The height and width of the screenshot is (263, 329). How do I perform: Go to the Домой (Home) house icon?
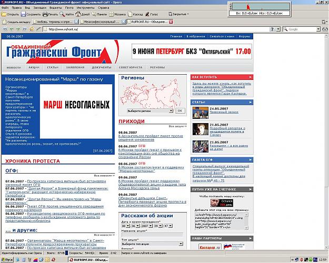point(78,14)
